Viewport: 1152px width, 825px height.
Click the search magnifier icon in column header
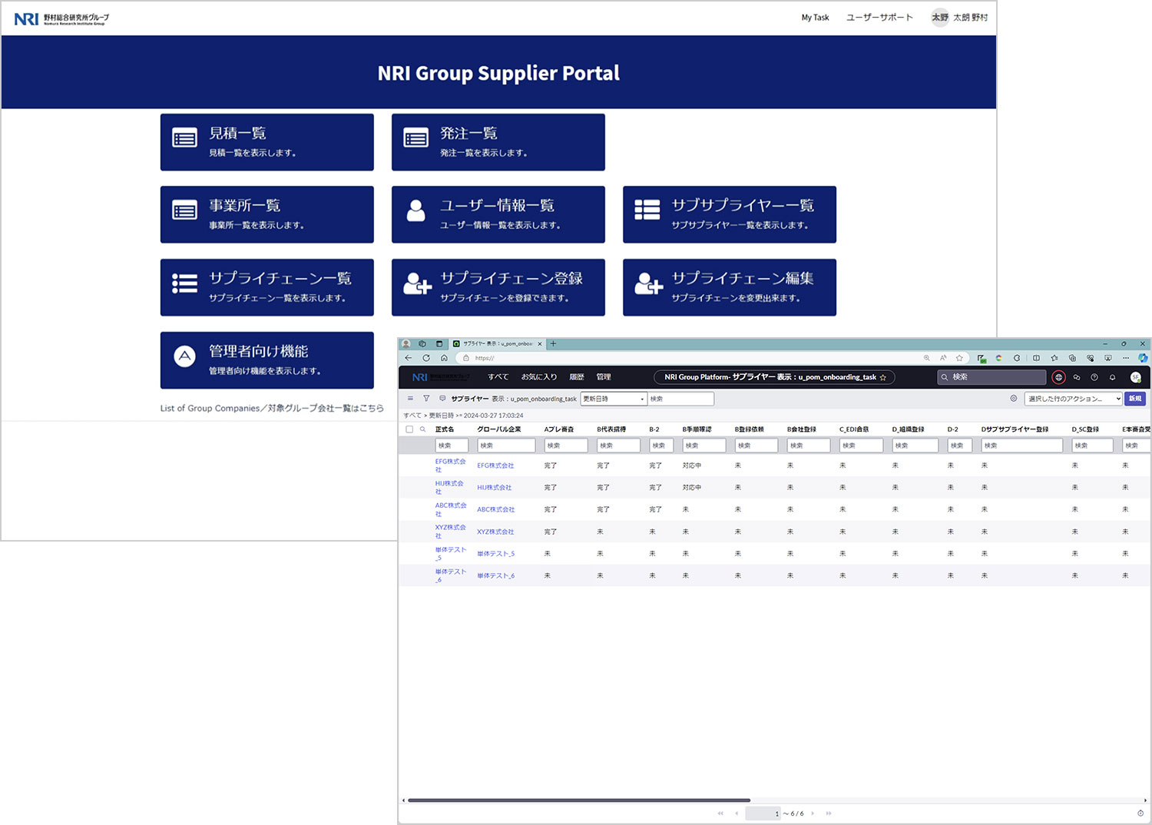tap(422, 429)
